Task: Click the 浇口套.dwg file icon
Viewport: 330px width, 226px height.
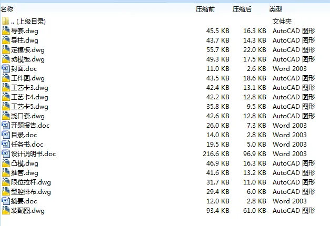Action: pyautogui.click(x=6, y=116)
